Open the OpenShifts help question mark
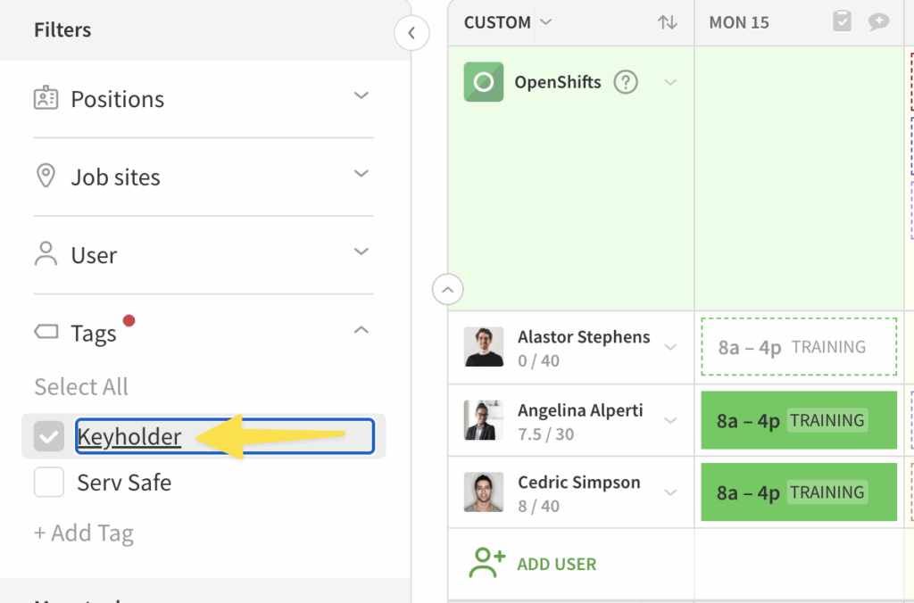The image size is (914, 603). pos(627,82)
